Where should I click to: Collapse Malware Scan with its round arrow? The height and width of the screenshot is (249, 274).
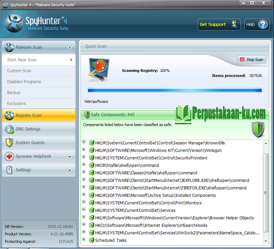point(70,47)
